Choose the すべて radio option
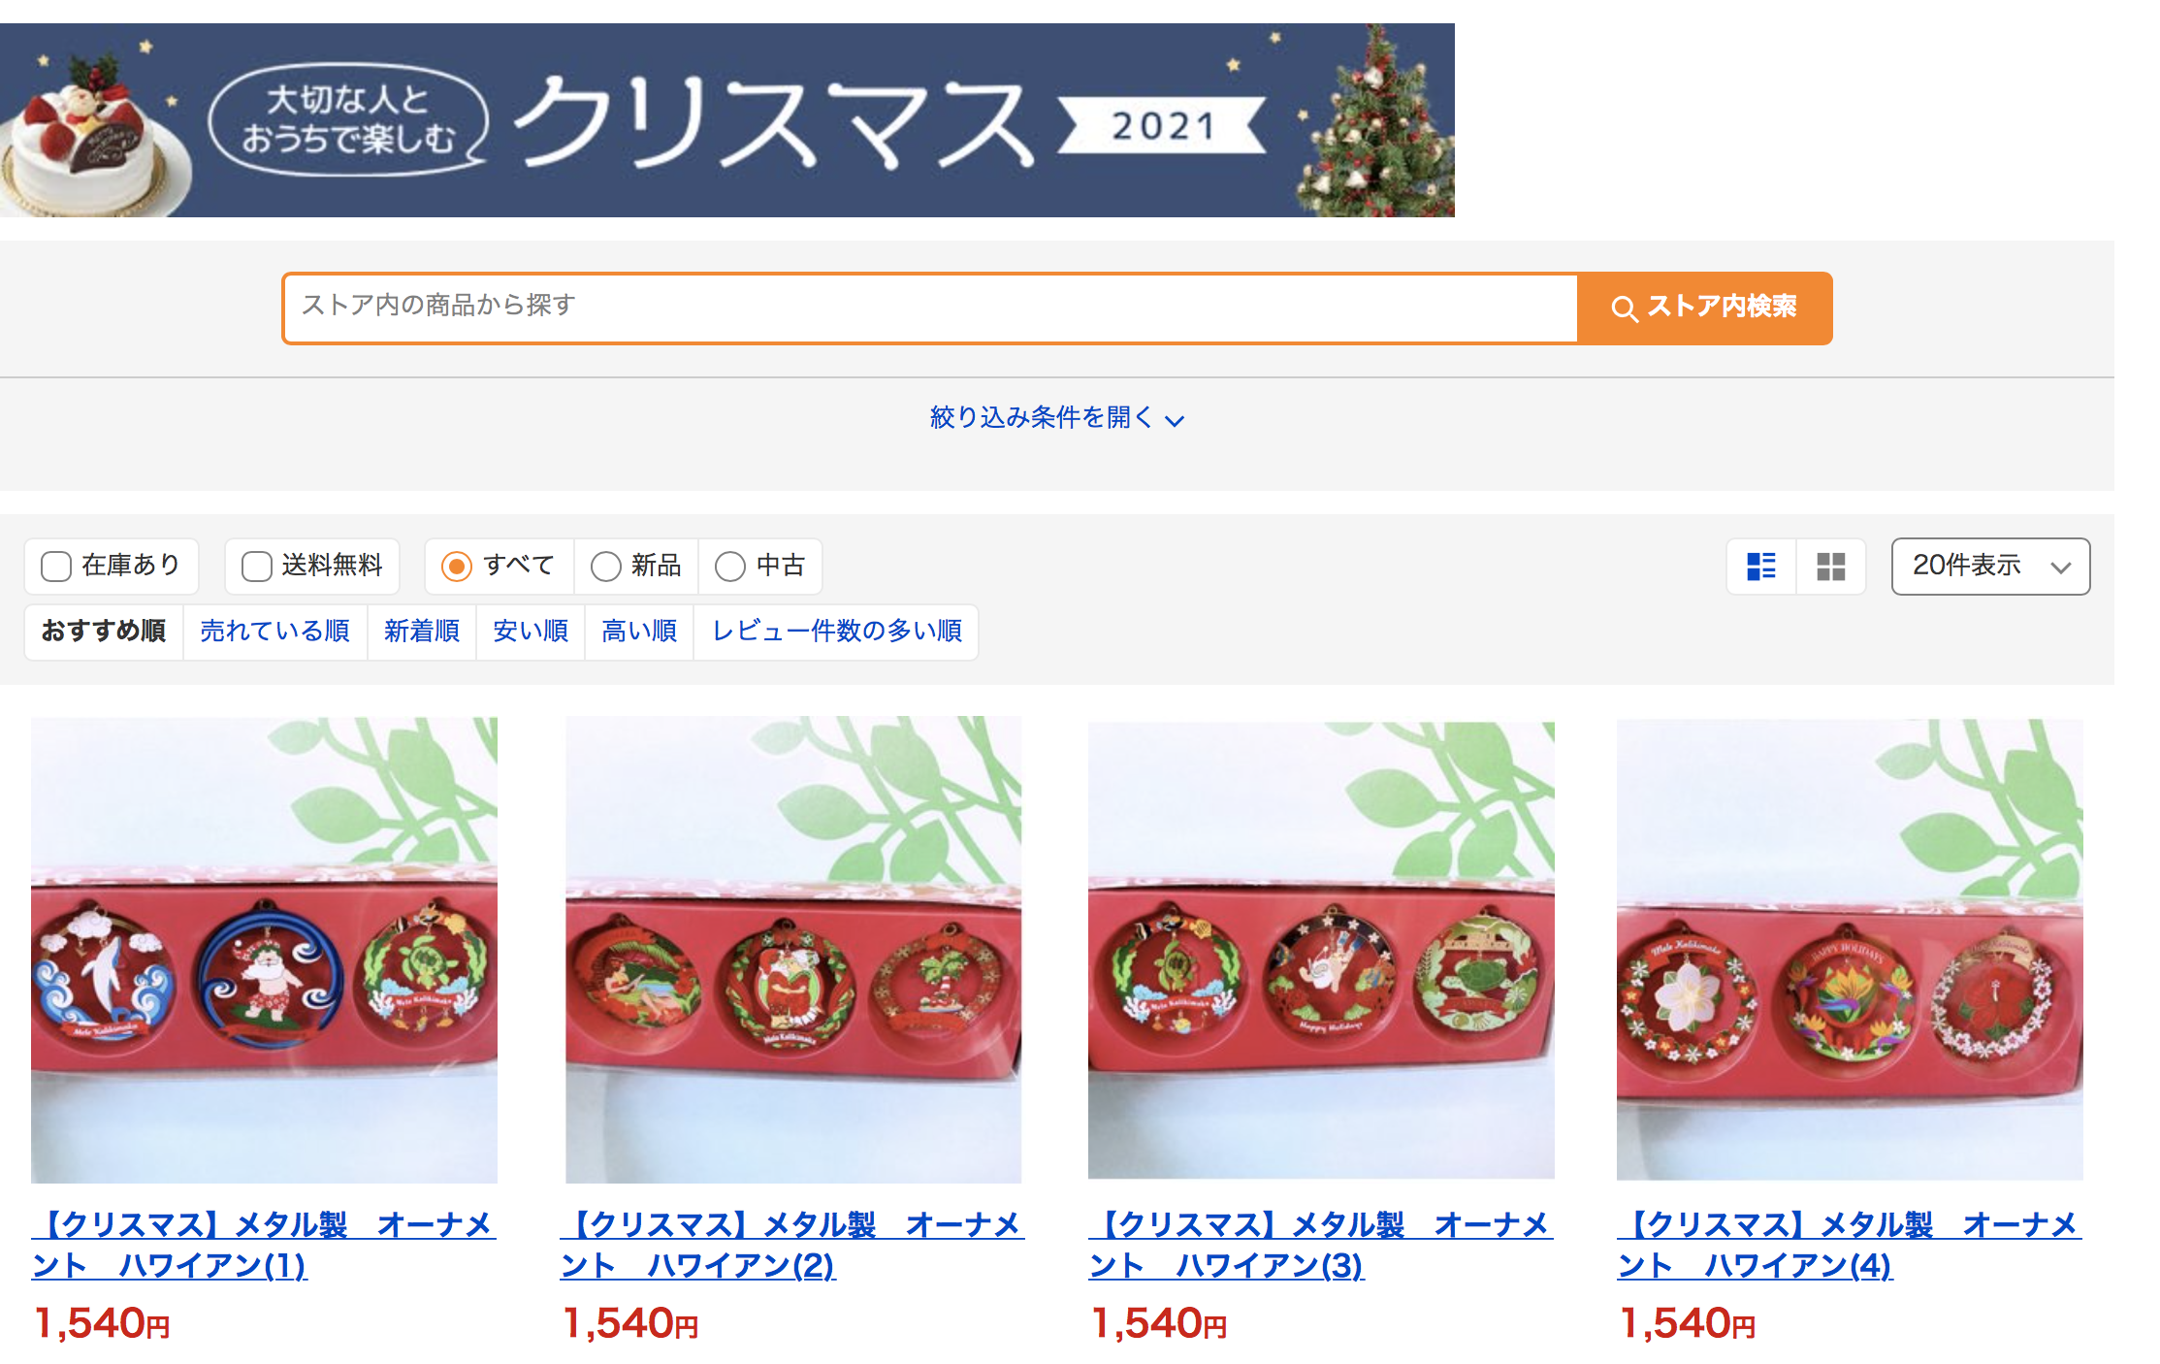 tap(457, 567)
